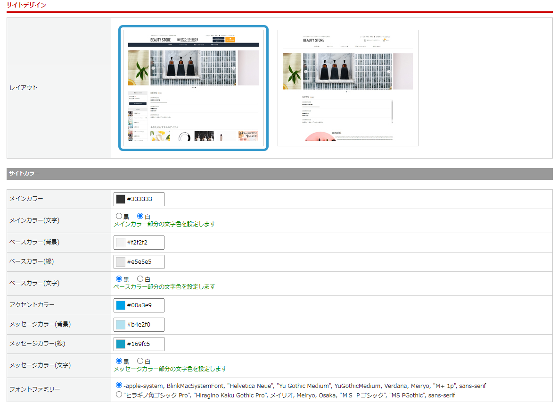Select the second layout thumbnail without sidebar
The image size is (558, 404).
[x=348, y=88]
